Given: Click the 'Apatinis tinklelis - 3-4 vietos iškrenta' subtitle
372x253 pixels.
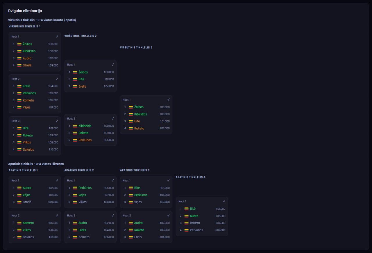Looking at the screenshot, I should tap(36, 164).
